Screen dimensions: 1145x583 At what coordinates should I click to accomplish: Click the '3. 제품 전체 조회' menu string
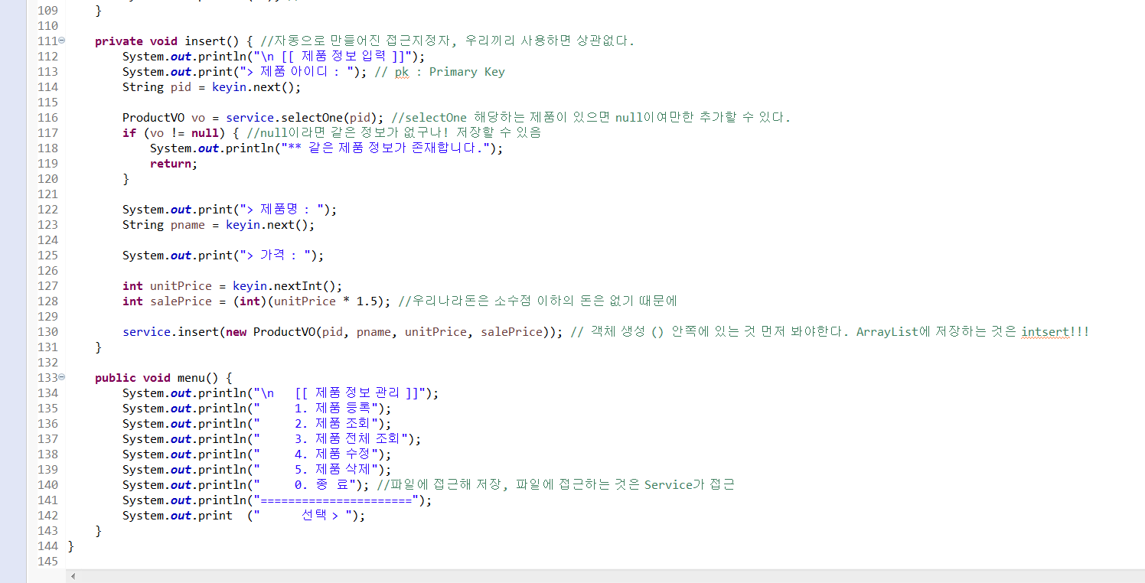pos(348,439)
